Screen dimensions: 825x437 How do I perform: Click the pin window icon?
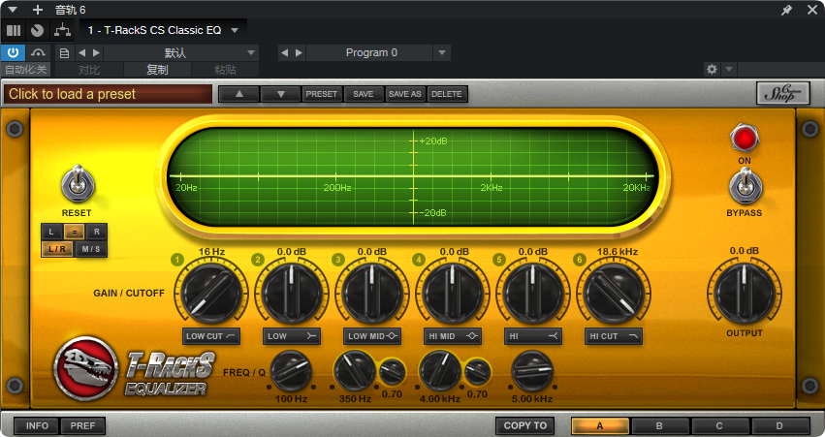(x=786, y=10)
